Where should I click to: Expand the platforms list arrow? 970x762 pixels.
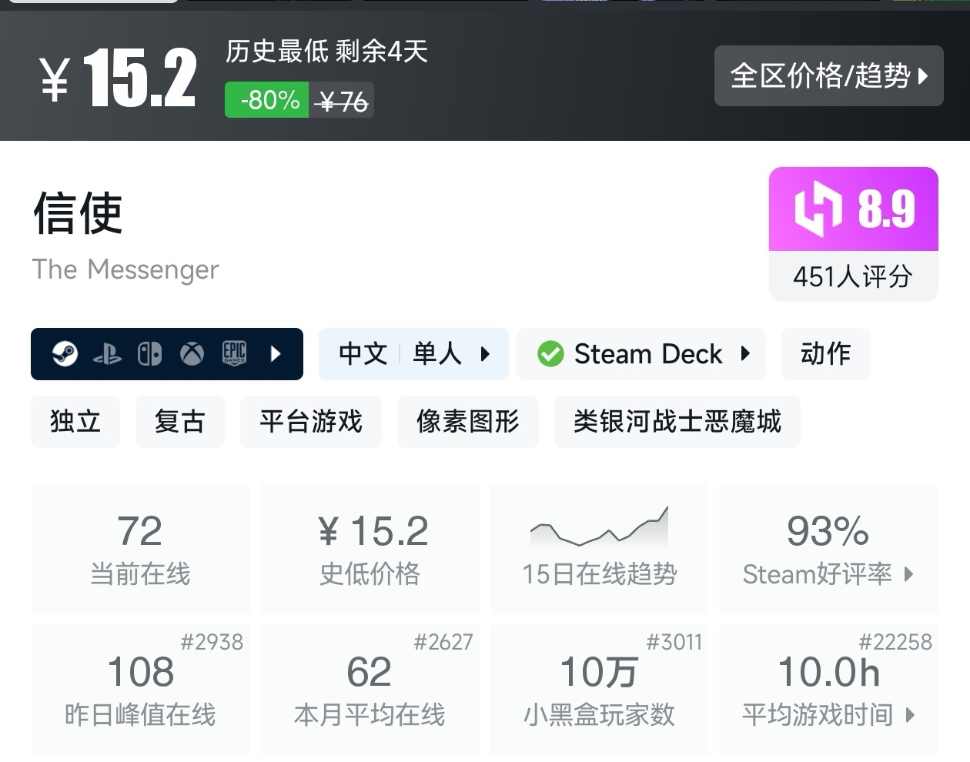coord(276,354)
